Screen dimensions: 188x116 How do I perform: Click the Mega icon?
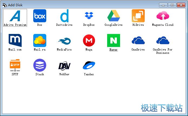[89, 41]
